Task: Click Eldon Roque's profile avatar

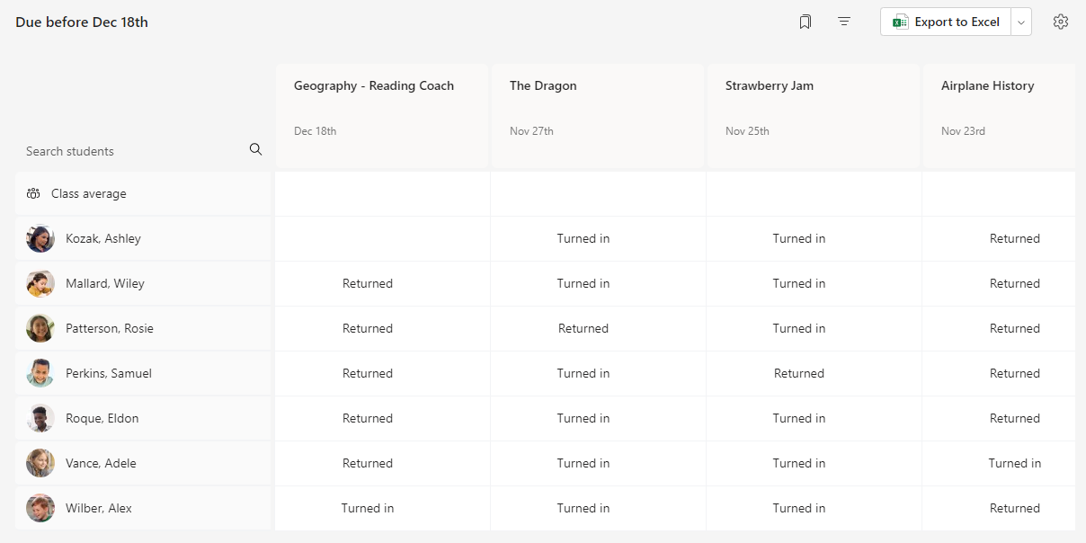Action: (x=40, y=418)
